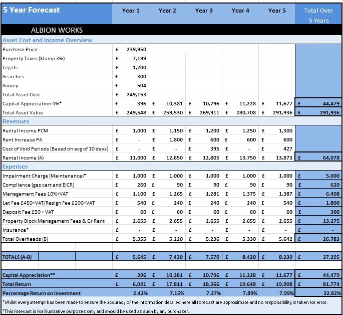Click the Year 3 Rental Income (A) 12,805
Viewport: 343px width, 315px height.
(x=211, y=158)
